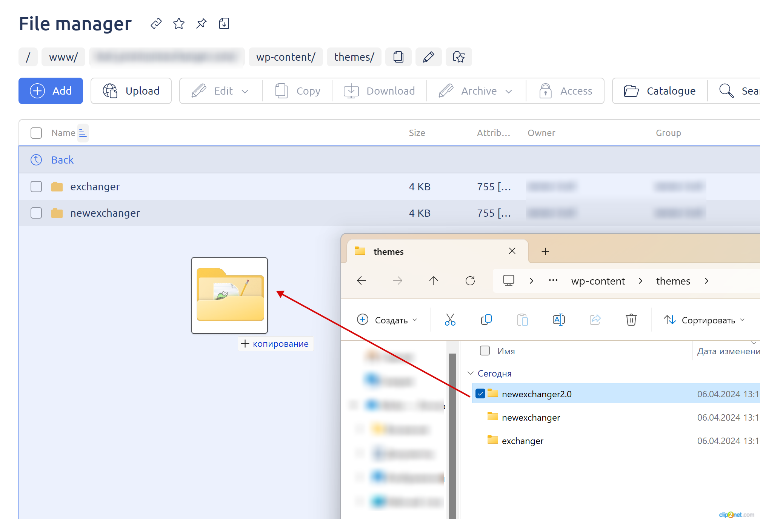The width and height of the screenshot is (760, 519).
Task: Click the scissors cut icon in Explorer
Action: (450, 320)
